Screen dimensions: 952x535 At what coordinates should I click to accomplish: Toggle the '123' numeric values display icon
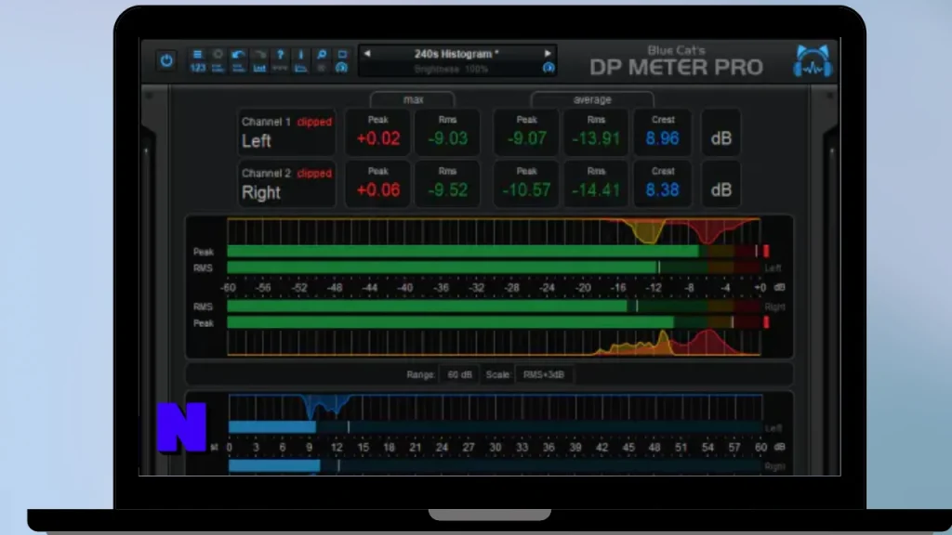click(197, 68)
